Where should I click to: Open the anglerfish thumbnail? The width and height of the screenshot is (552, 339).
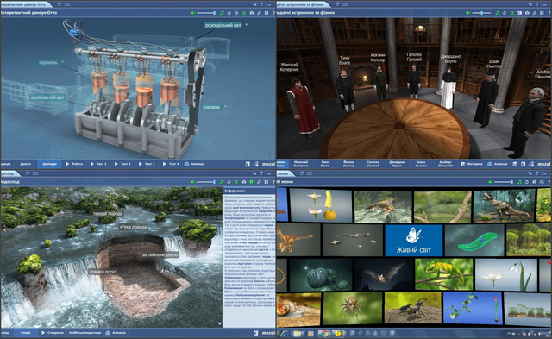click(x=321, y=275)
